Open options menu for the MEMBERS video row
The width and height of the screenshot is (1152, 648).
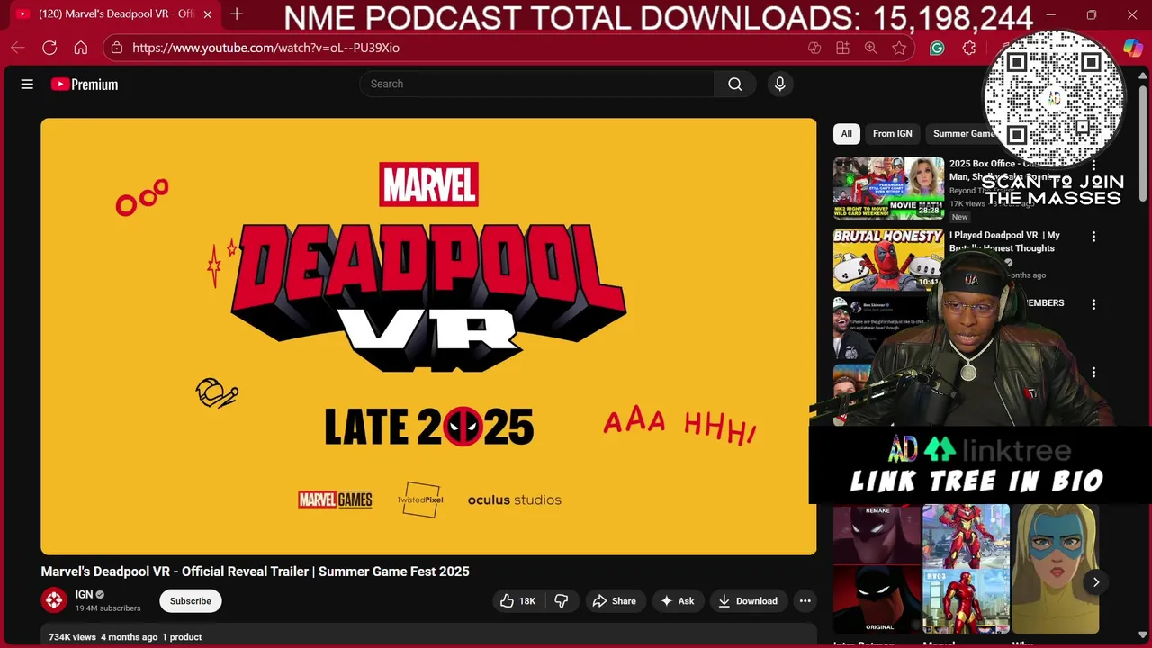1093,305
